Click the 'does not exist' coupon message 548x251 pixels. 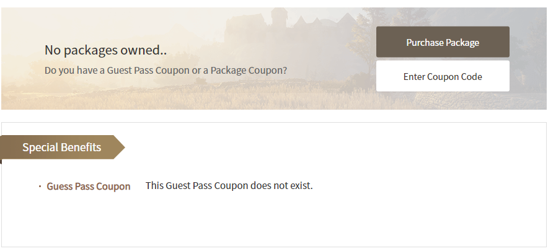(229, 185)
